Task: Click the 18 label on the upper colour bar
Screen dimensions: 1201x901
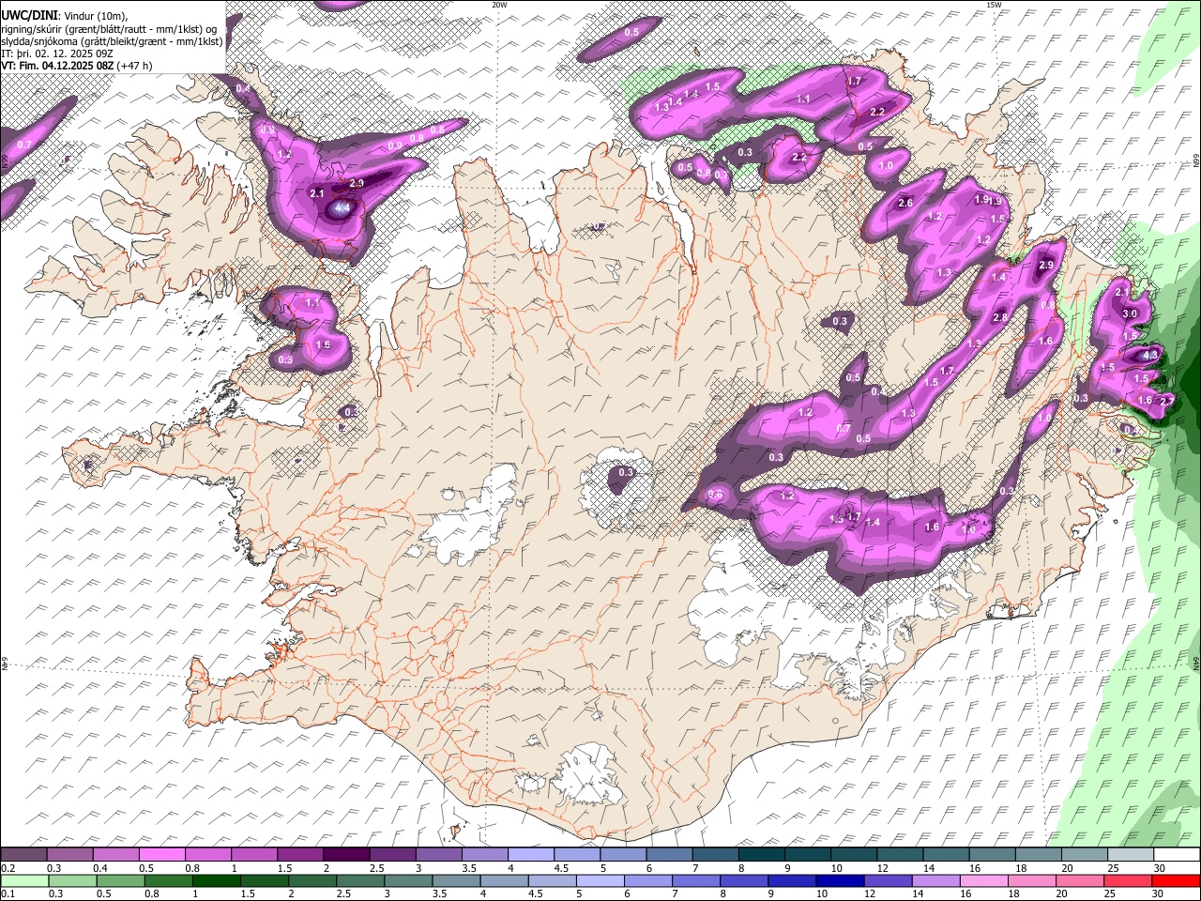Action: (1022, 868)
